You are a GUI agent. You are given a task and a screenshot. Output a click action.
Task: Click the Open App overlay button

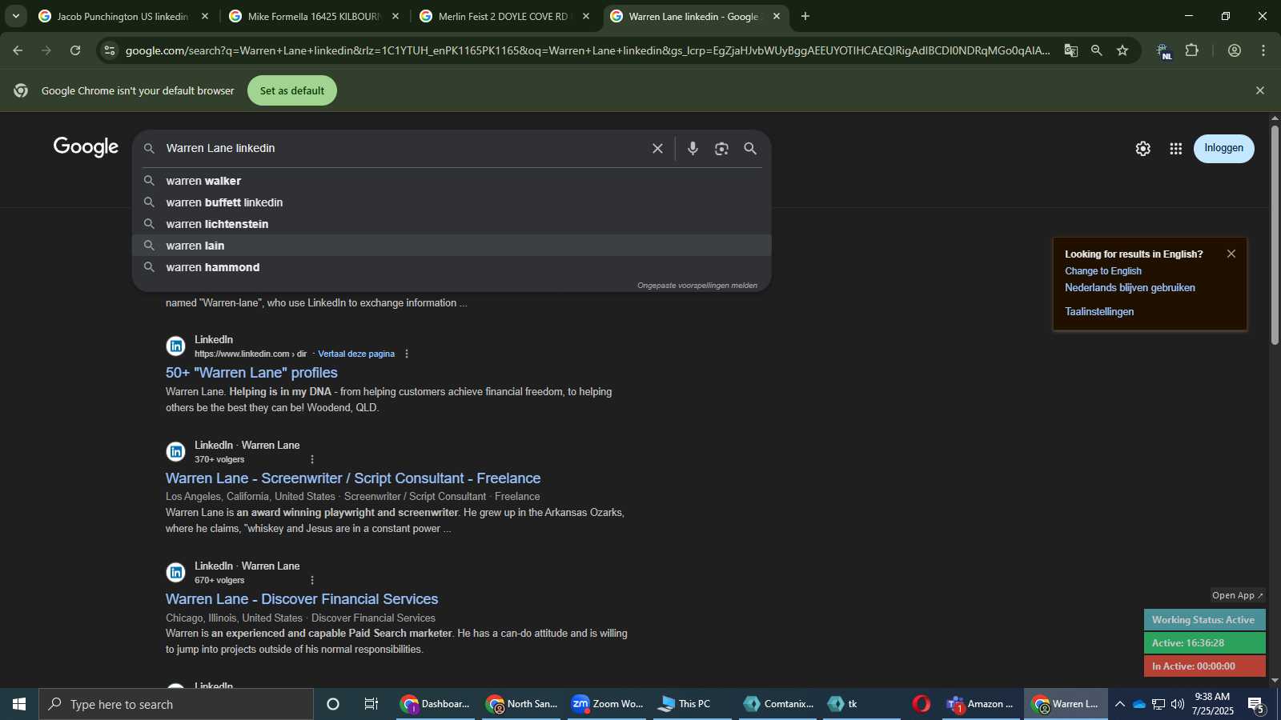1237,595
